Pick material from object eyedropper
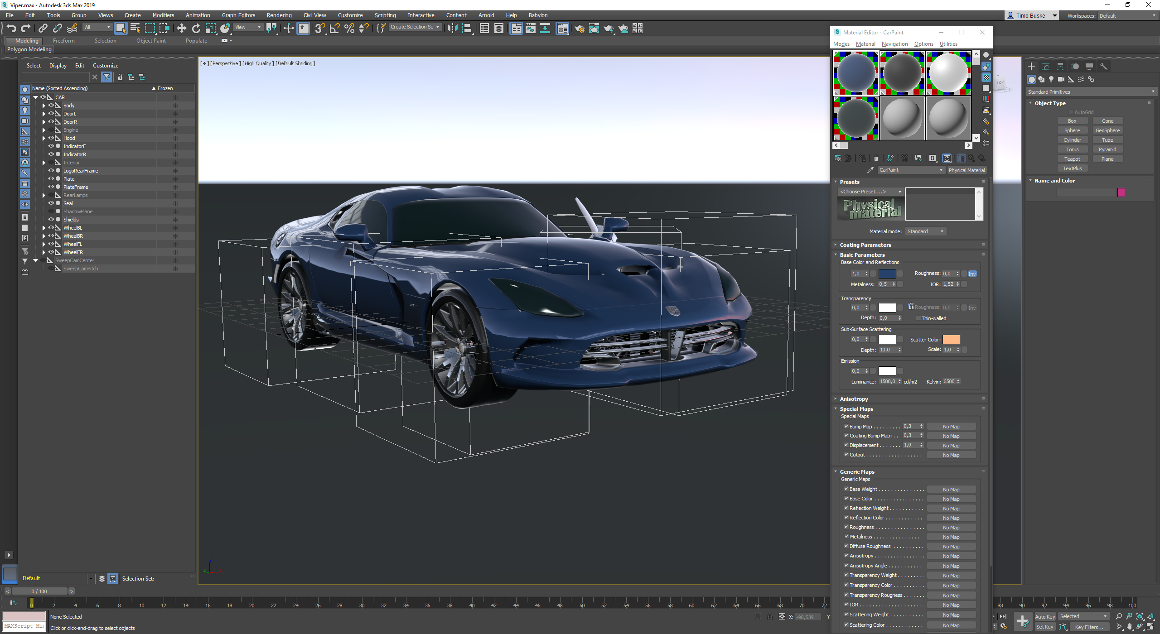The image size is (1160, 634). click(x=870, y=170)
